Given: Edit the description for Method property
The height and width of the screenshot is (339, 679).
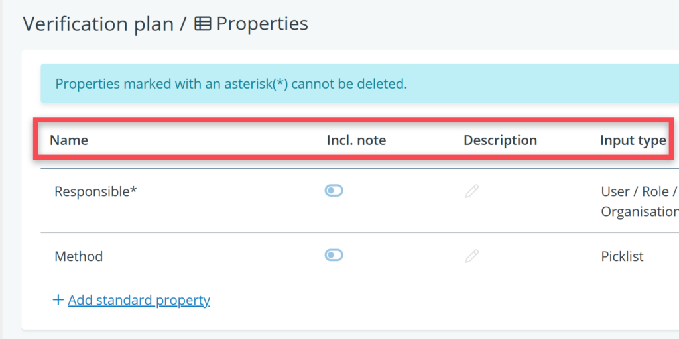Looking at the screenshot, I should pos(471,256).
